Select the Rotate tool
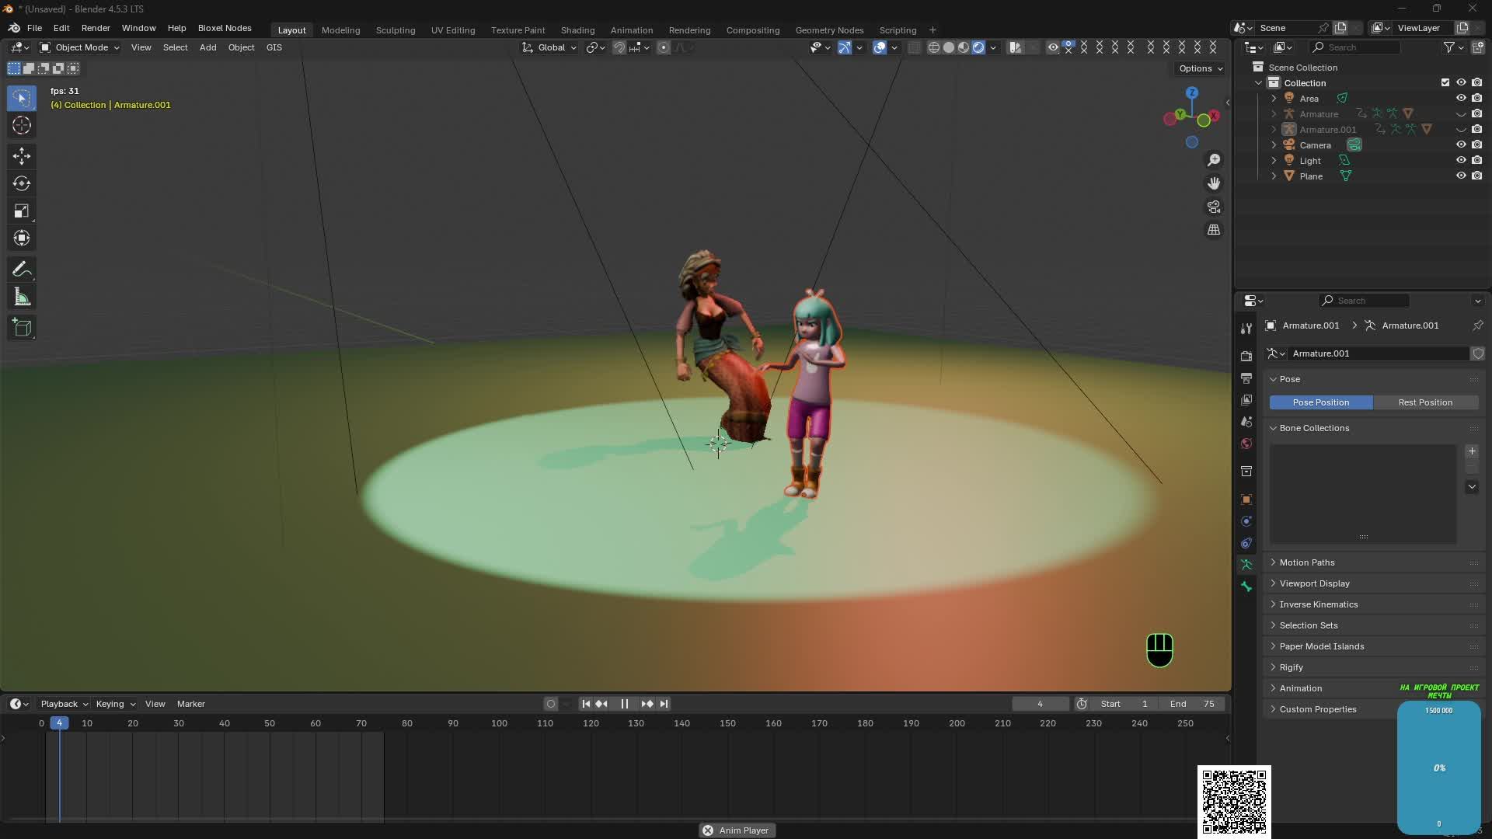Screen dimensions: 1492x839 [21, 183]
